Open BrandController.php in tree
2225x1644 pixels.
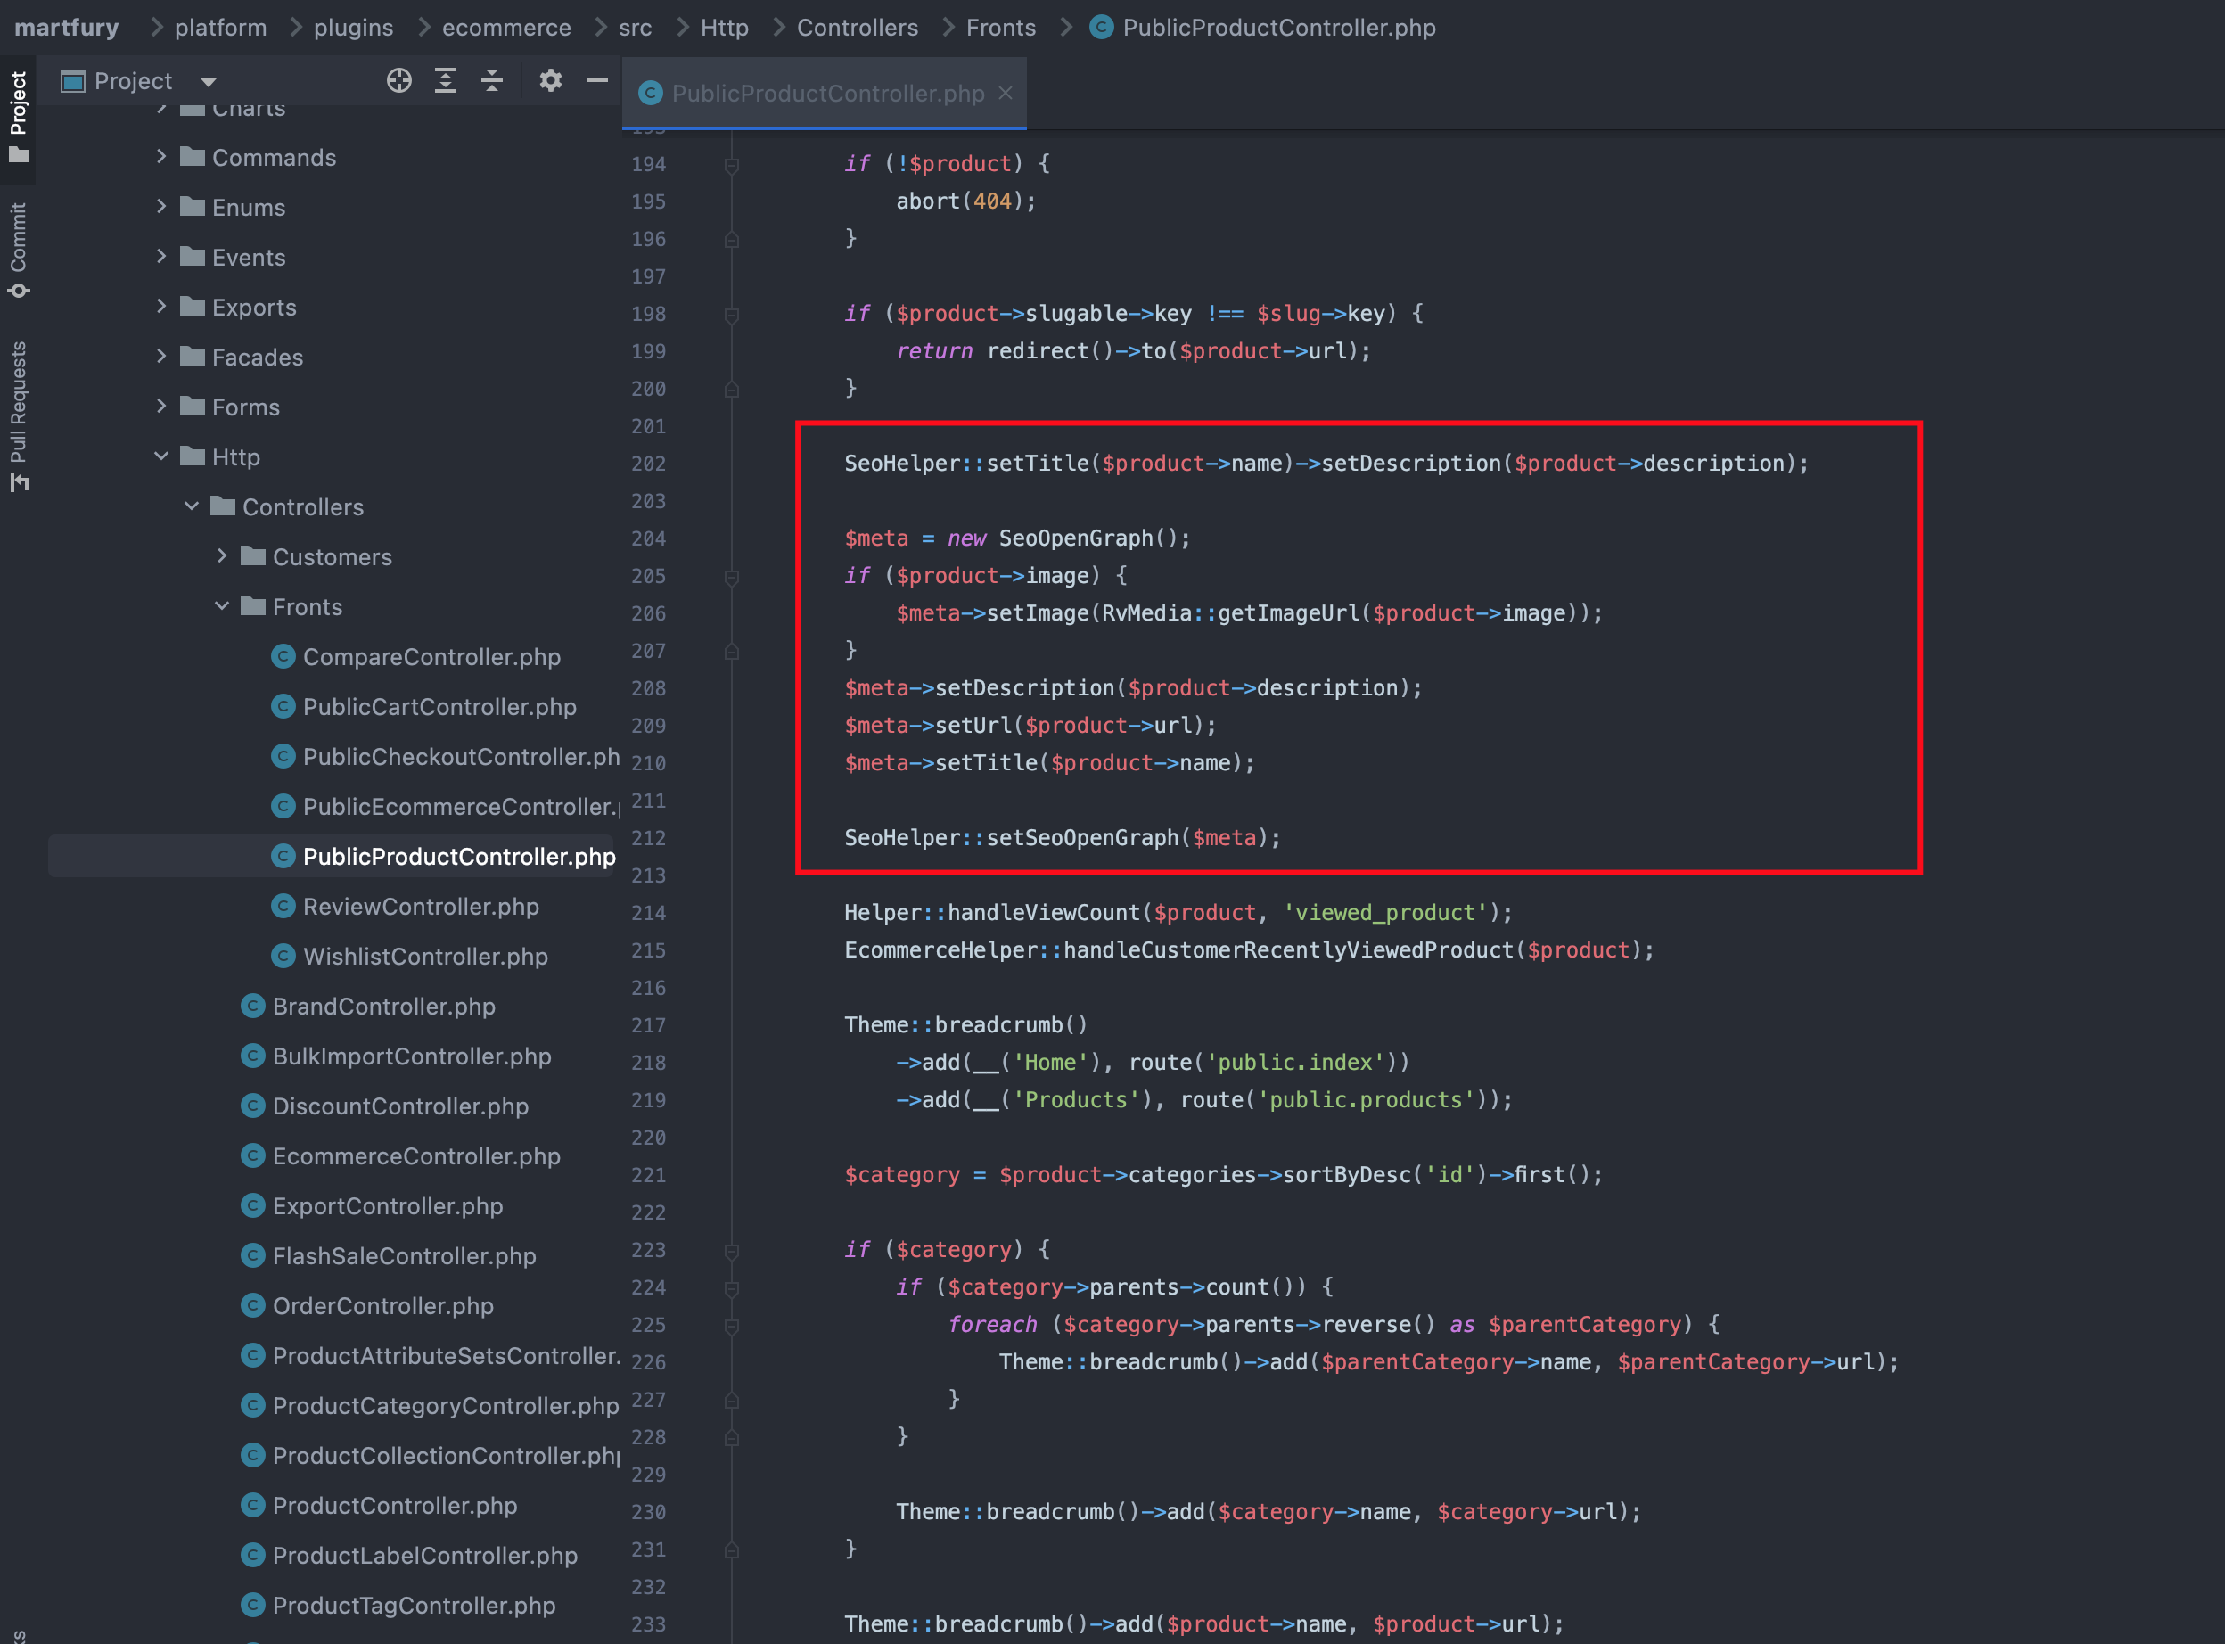click(368, 1007)
